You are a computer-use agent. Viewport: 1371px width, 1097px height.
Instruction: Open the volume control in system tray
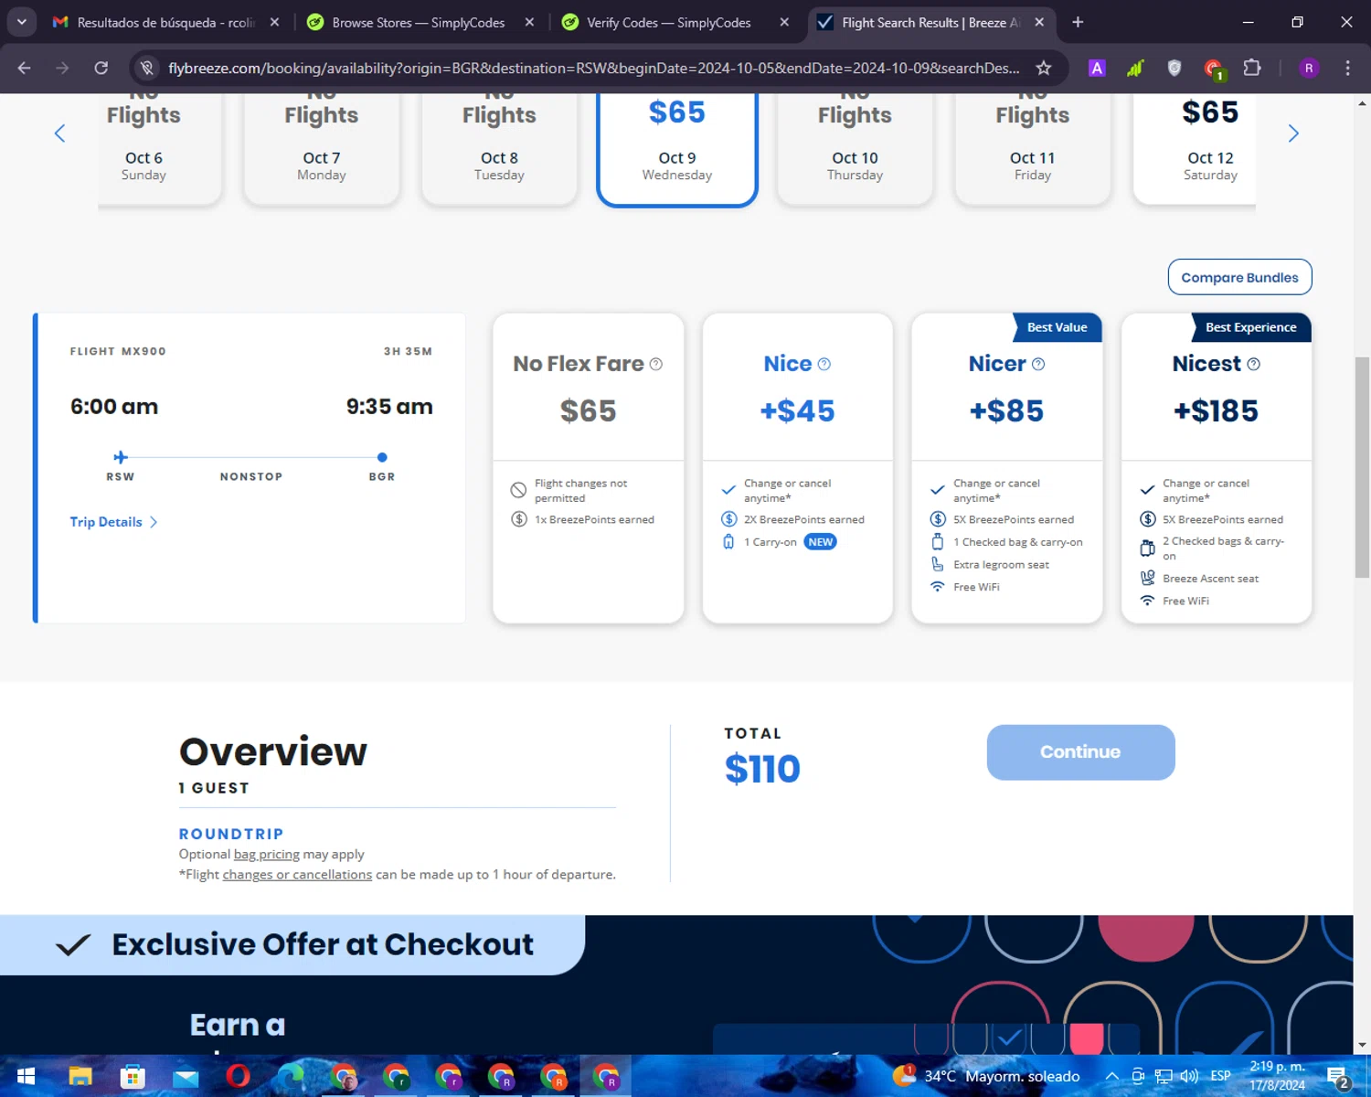(1189, 1076)
